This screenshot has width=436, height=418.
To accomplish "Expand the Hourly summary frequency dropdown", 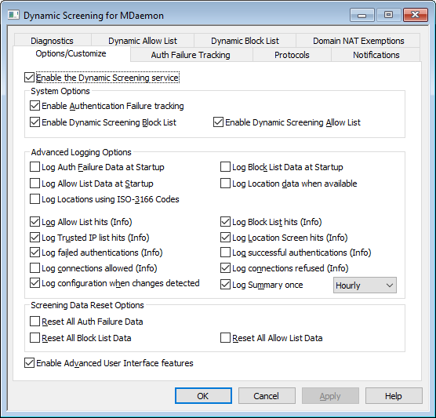I will (x=365, y=285).
